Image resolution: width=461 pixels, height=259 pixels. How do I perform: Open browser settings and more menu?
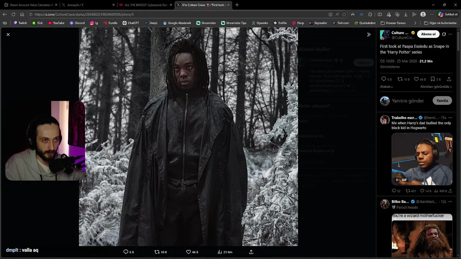[x=431, y=14]
